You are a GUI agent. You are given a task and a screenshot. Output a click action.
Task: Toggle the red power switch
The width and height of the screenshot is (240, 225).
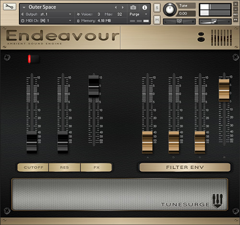pos(33,59)
